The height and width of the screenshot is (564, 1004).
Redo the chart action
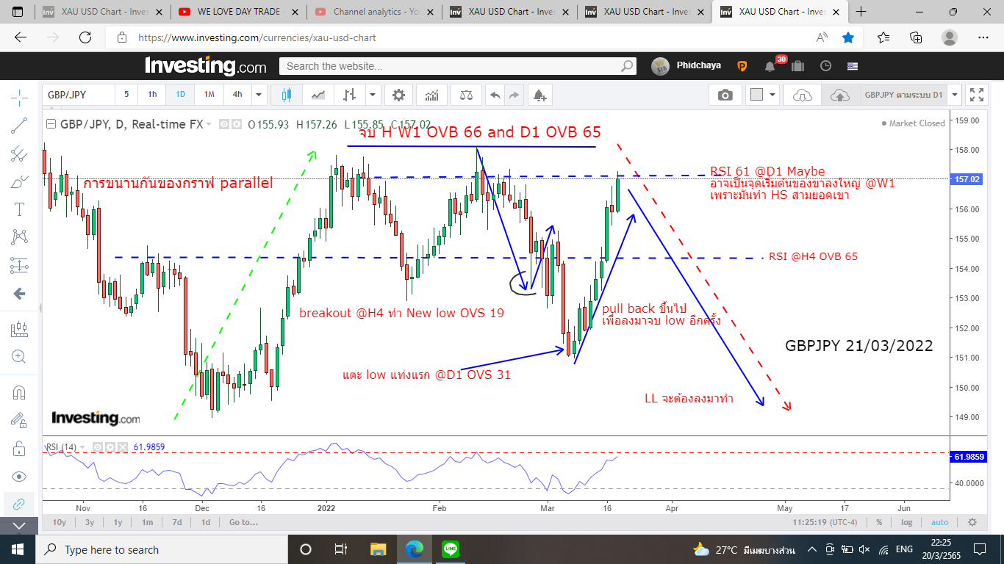[x=514, y=95]
